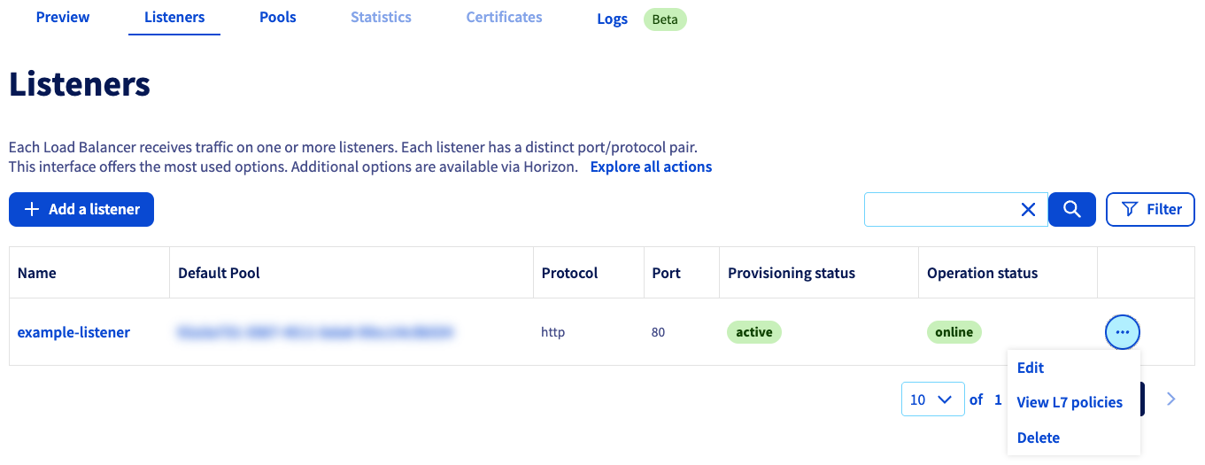Choose Edit from the listener actions menu
This screenshot has width=1205, height=465.
[x=1031, y=368]
